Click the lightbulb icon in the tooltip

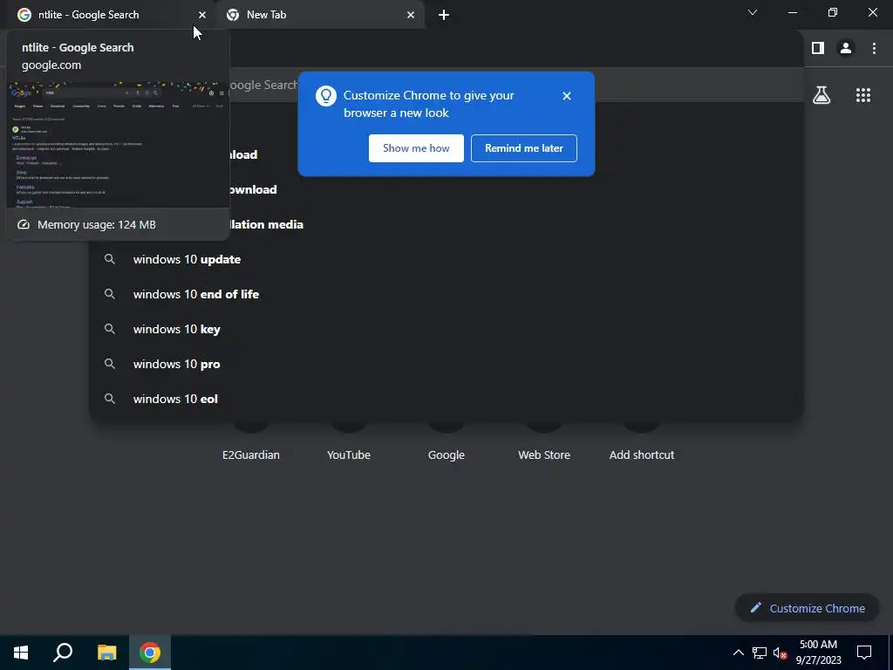click(x=326, y=96)
